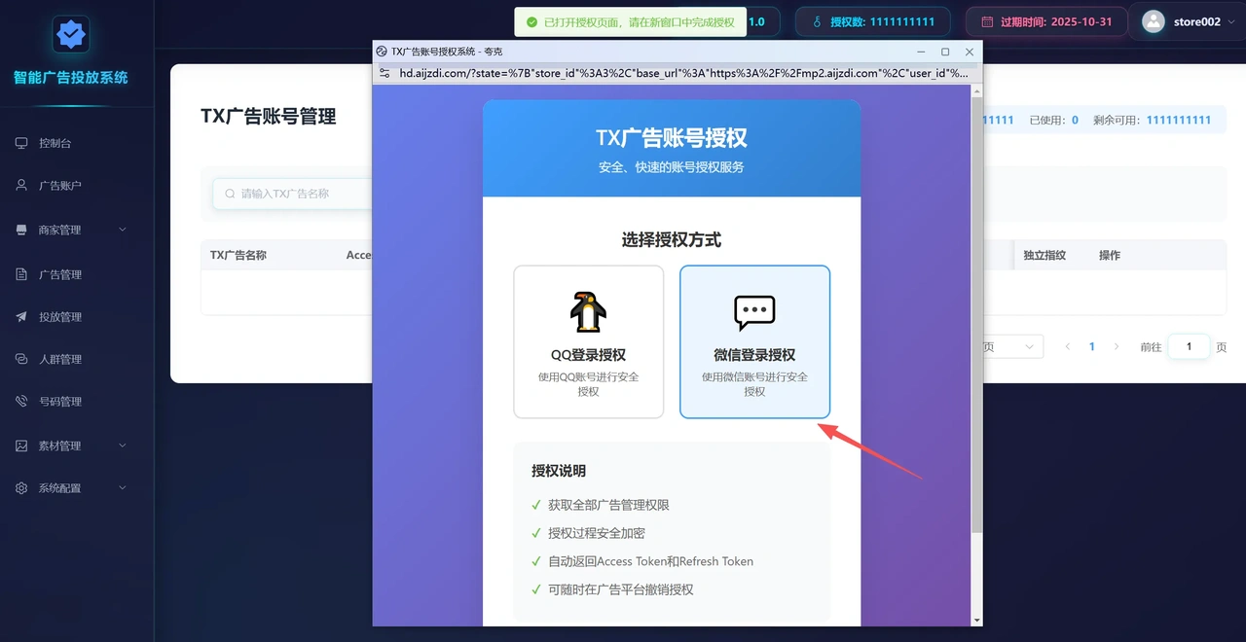
Task: Click the TX广告名称 column header
Action: 238,255
